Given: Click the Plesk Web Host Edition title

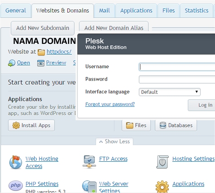Looking at the screenshot, I should click(106, 44).
